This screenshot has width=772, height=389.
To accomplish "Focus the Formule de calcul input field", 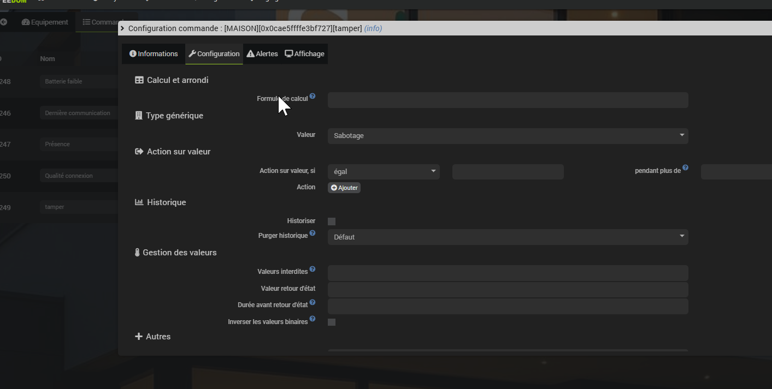I will [508, 100].
